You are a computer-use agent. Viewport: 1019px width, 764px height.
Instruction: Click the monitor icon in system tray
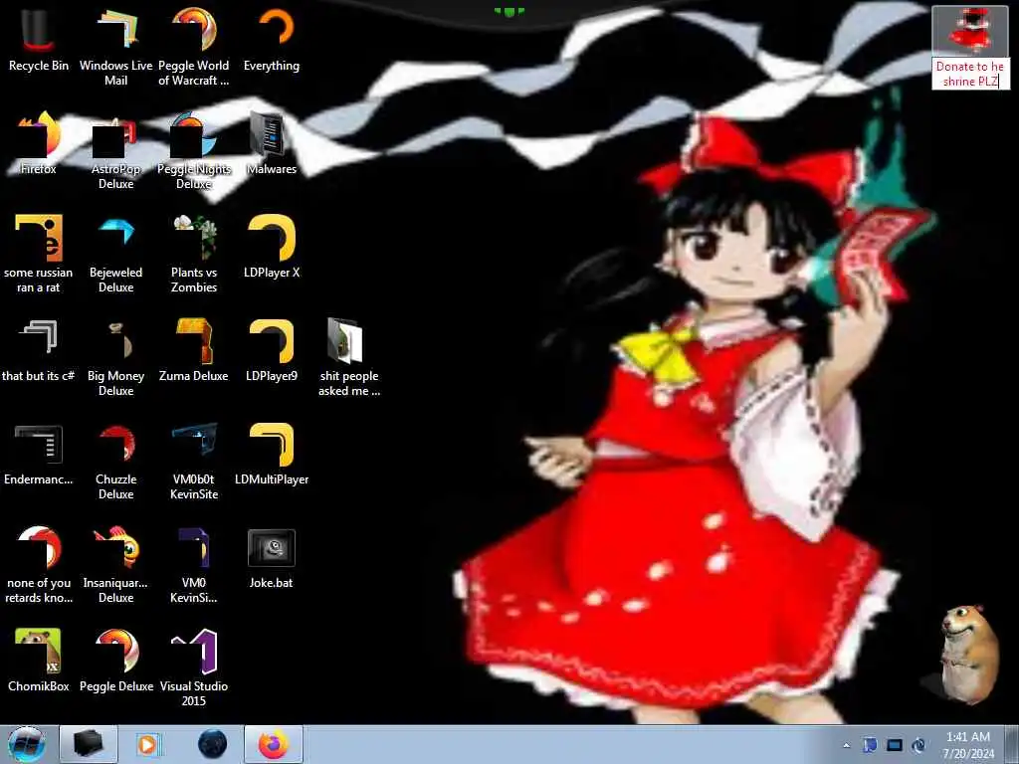[x=895, y=745]
